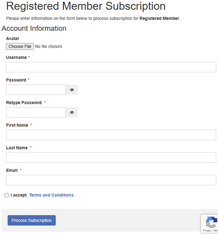218x235 pixels.
Task: Click the 'Account Information' heading
Action: [x=34, y=28]
